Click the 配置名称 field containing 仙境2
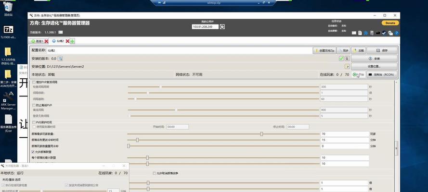 (x=179, y=50)
